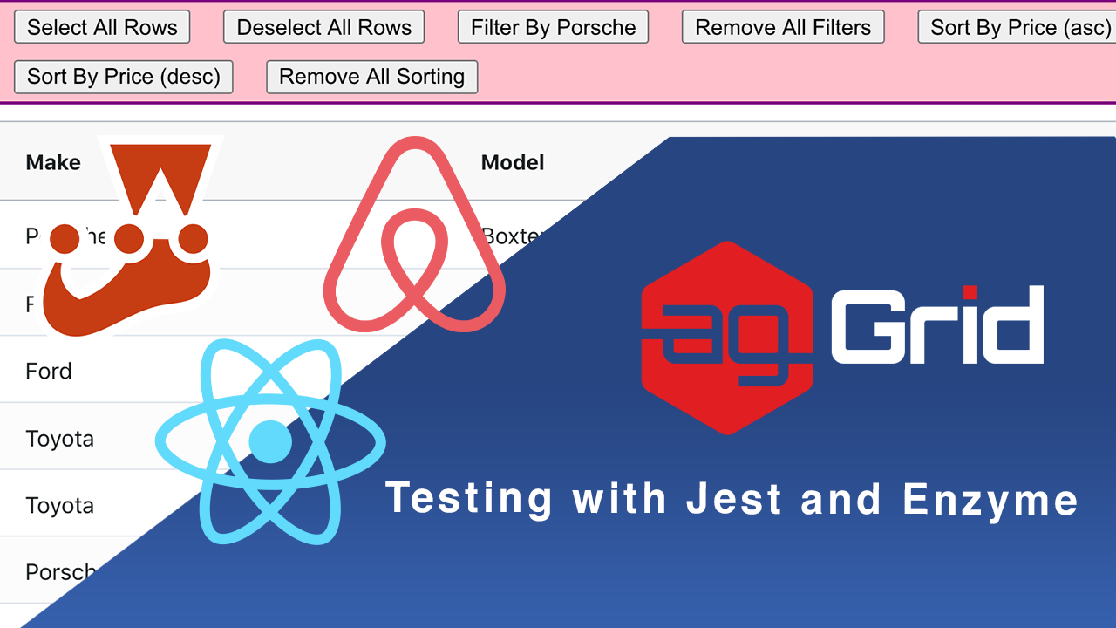1116x628 pixels.
Task: Click the Select All Rows button
Action: (102, 27)
